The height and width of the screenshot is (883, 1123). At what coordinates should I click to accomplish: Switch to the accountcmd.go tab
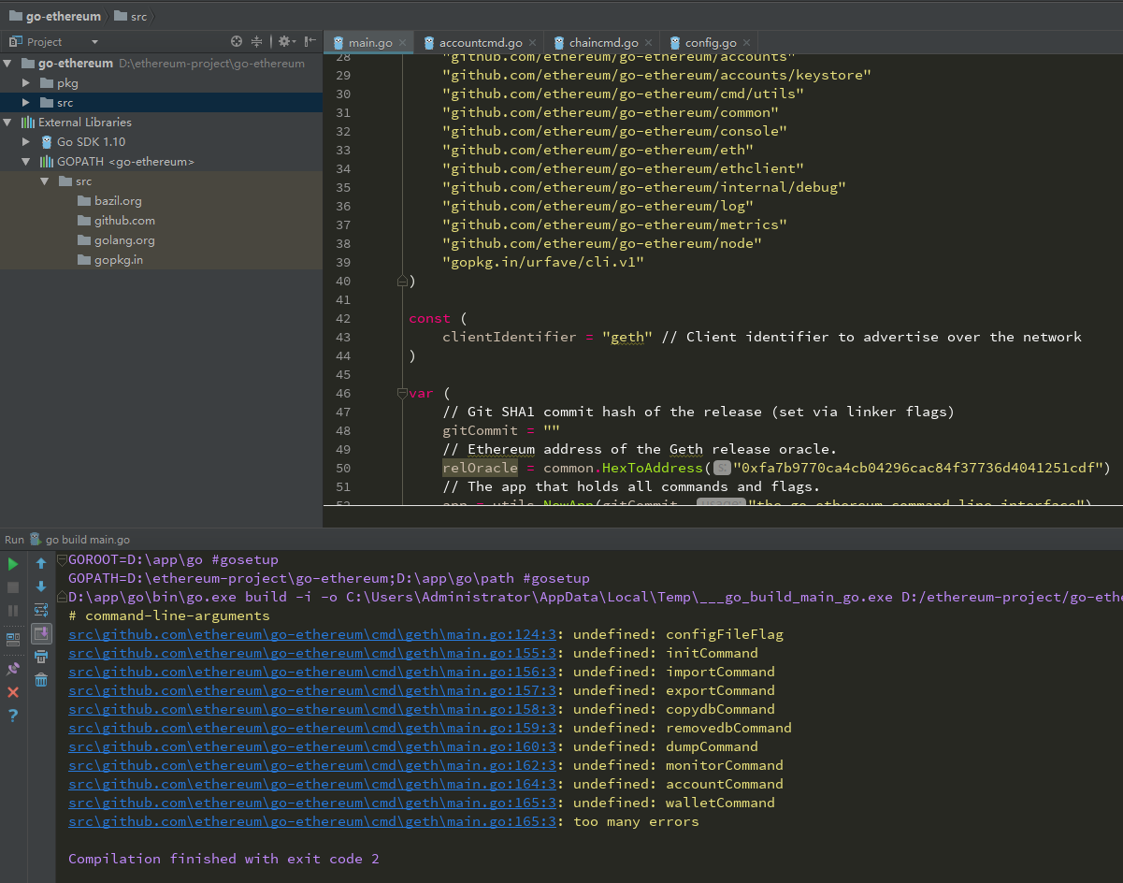click(x=481, y=43)
